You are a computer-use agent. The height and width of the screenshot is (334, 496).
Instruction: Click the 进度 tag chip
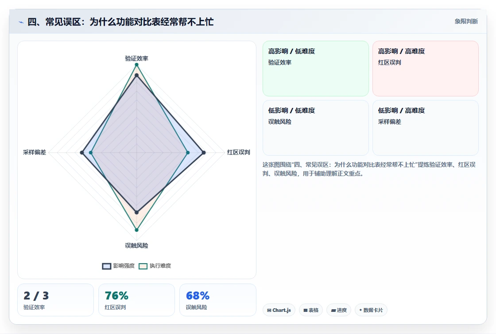point(339,310)
